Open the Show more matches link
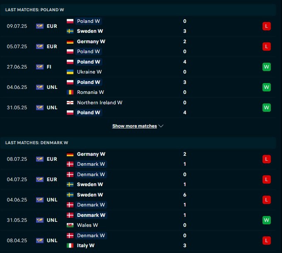 [134, 126]
